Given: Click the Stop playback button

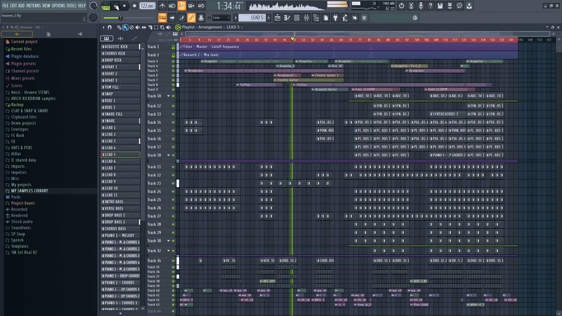Looking at the screenshot, I should (x=125, y=6).
